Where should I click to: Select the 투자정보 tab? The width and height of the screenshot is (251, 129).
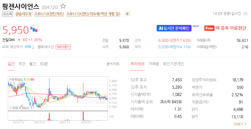coord(138,64)
